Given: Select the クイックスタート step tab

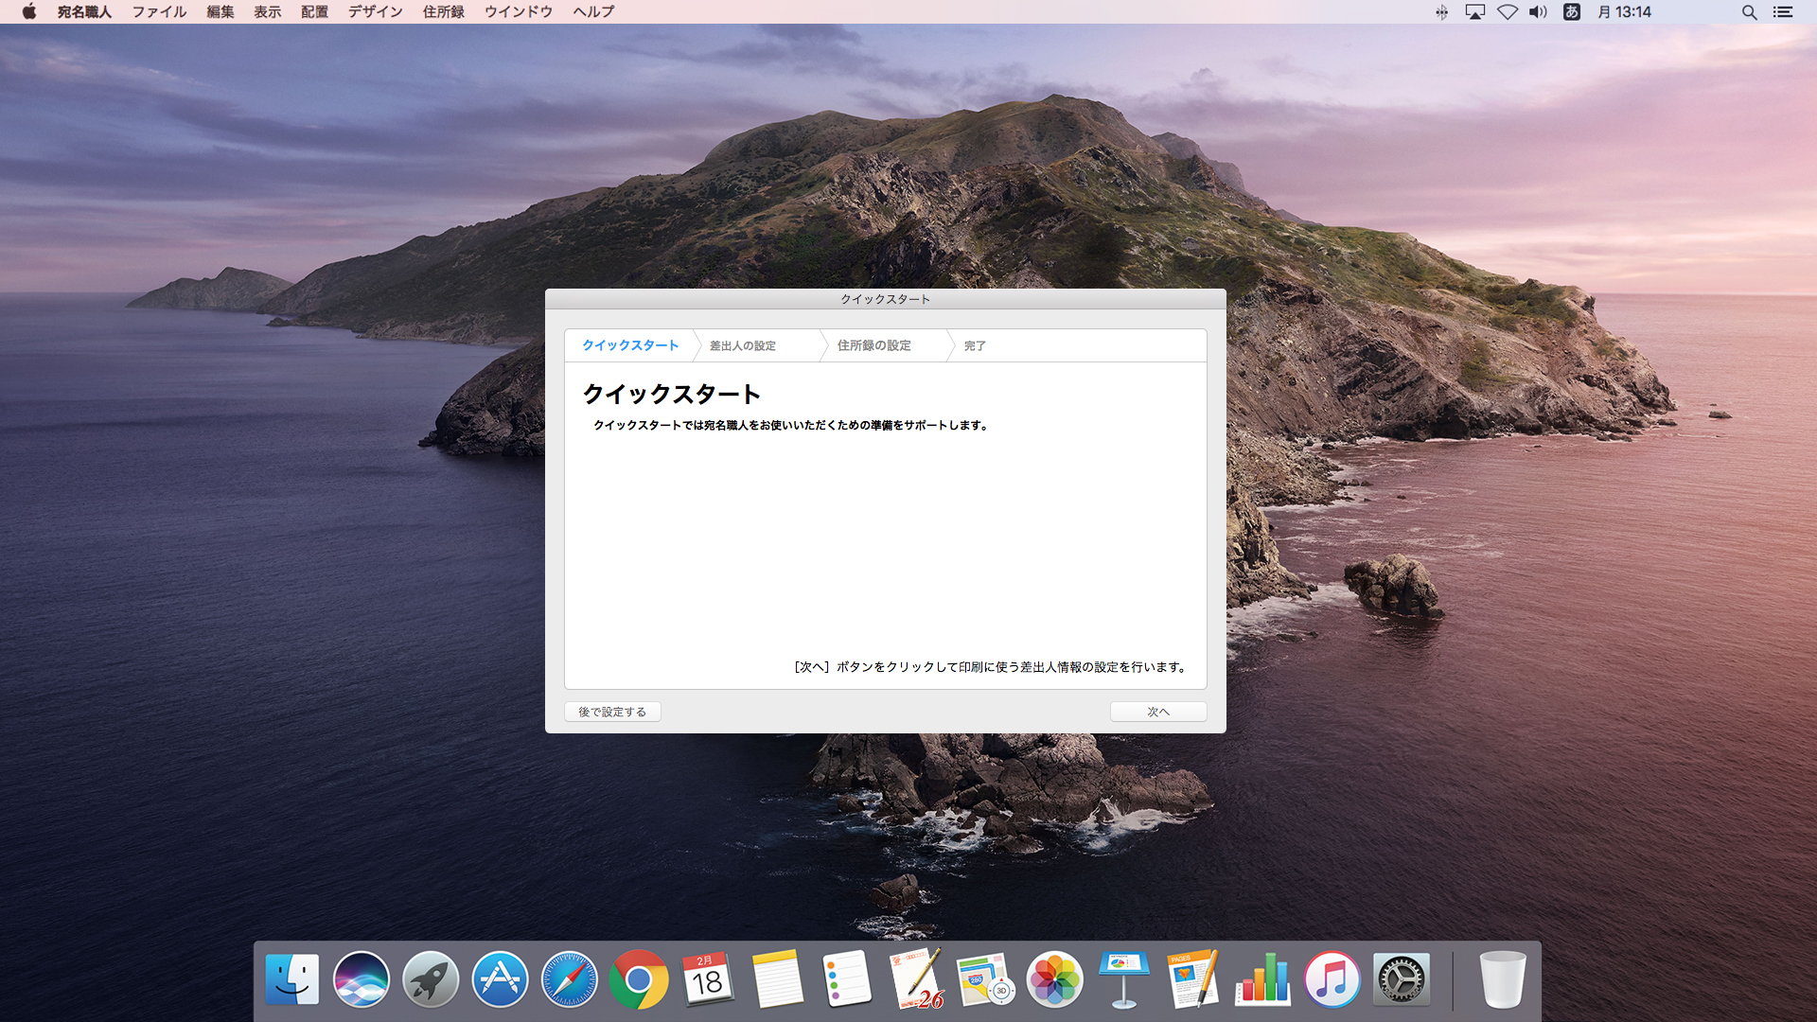Looking at the screenshot, I should [630, 345].
